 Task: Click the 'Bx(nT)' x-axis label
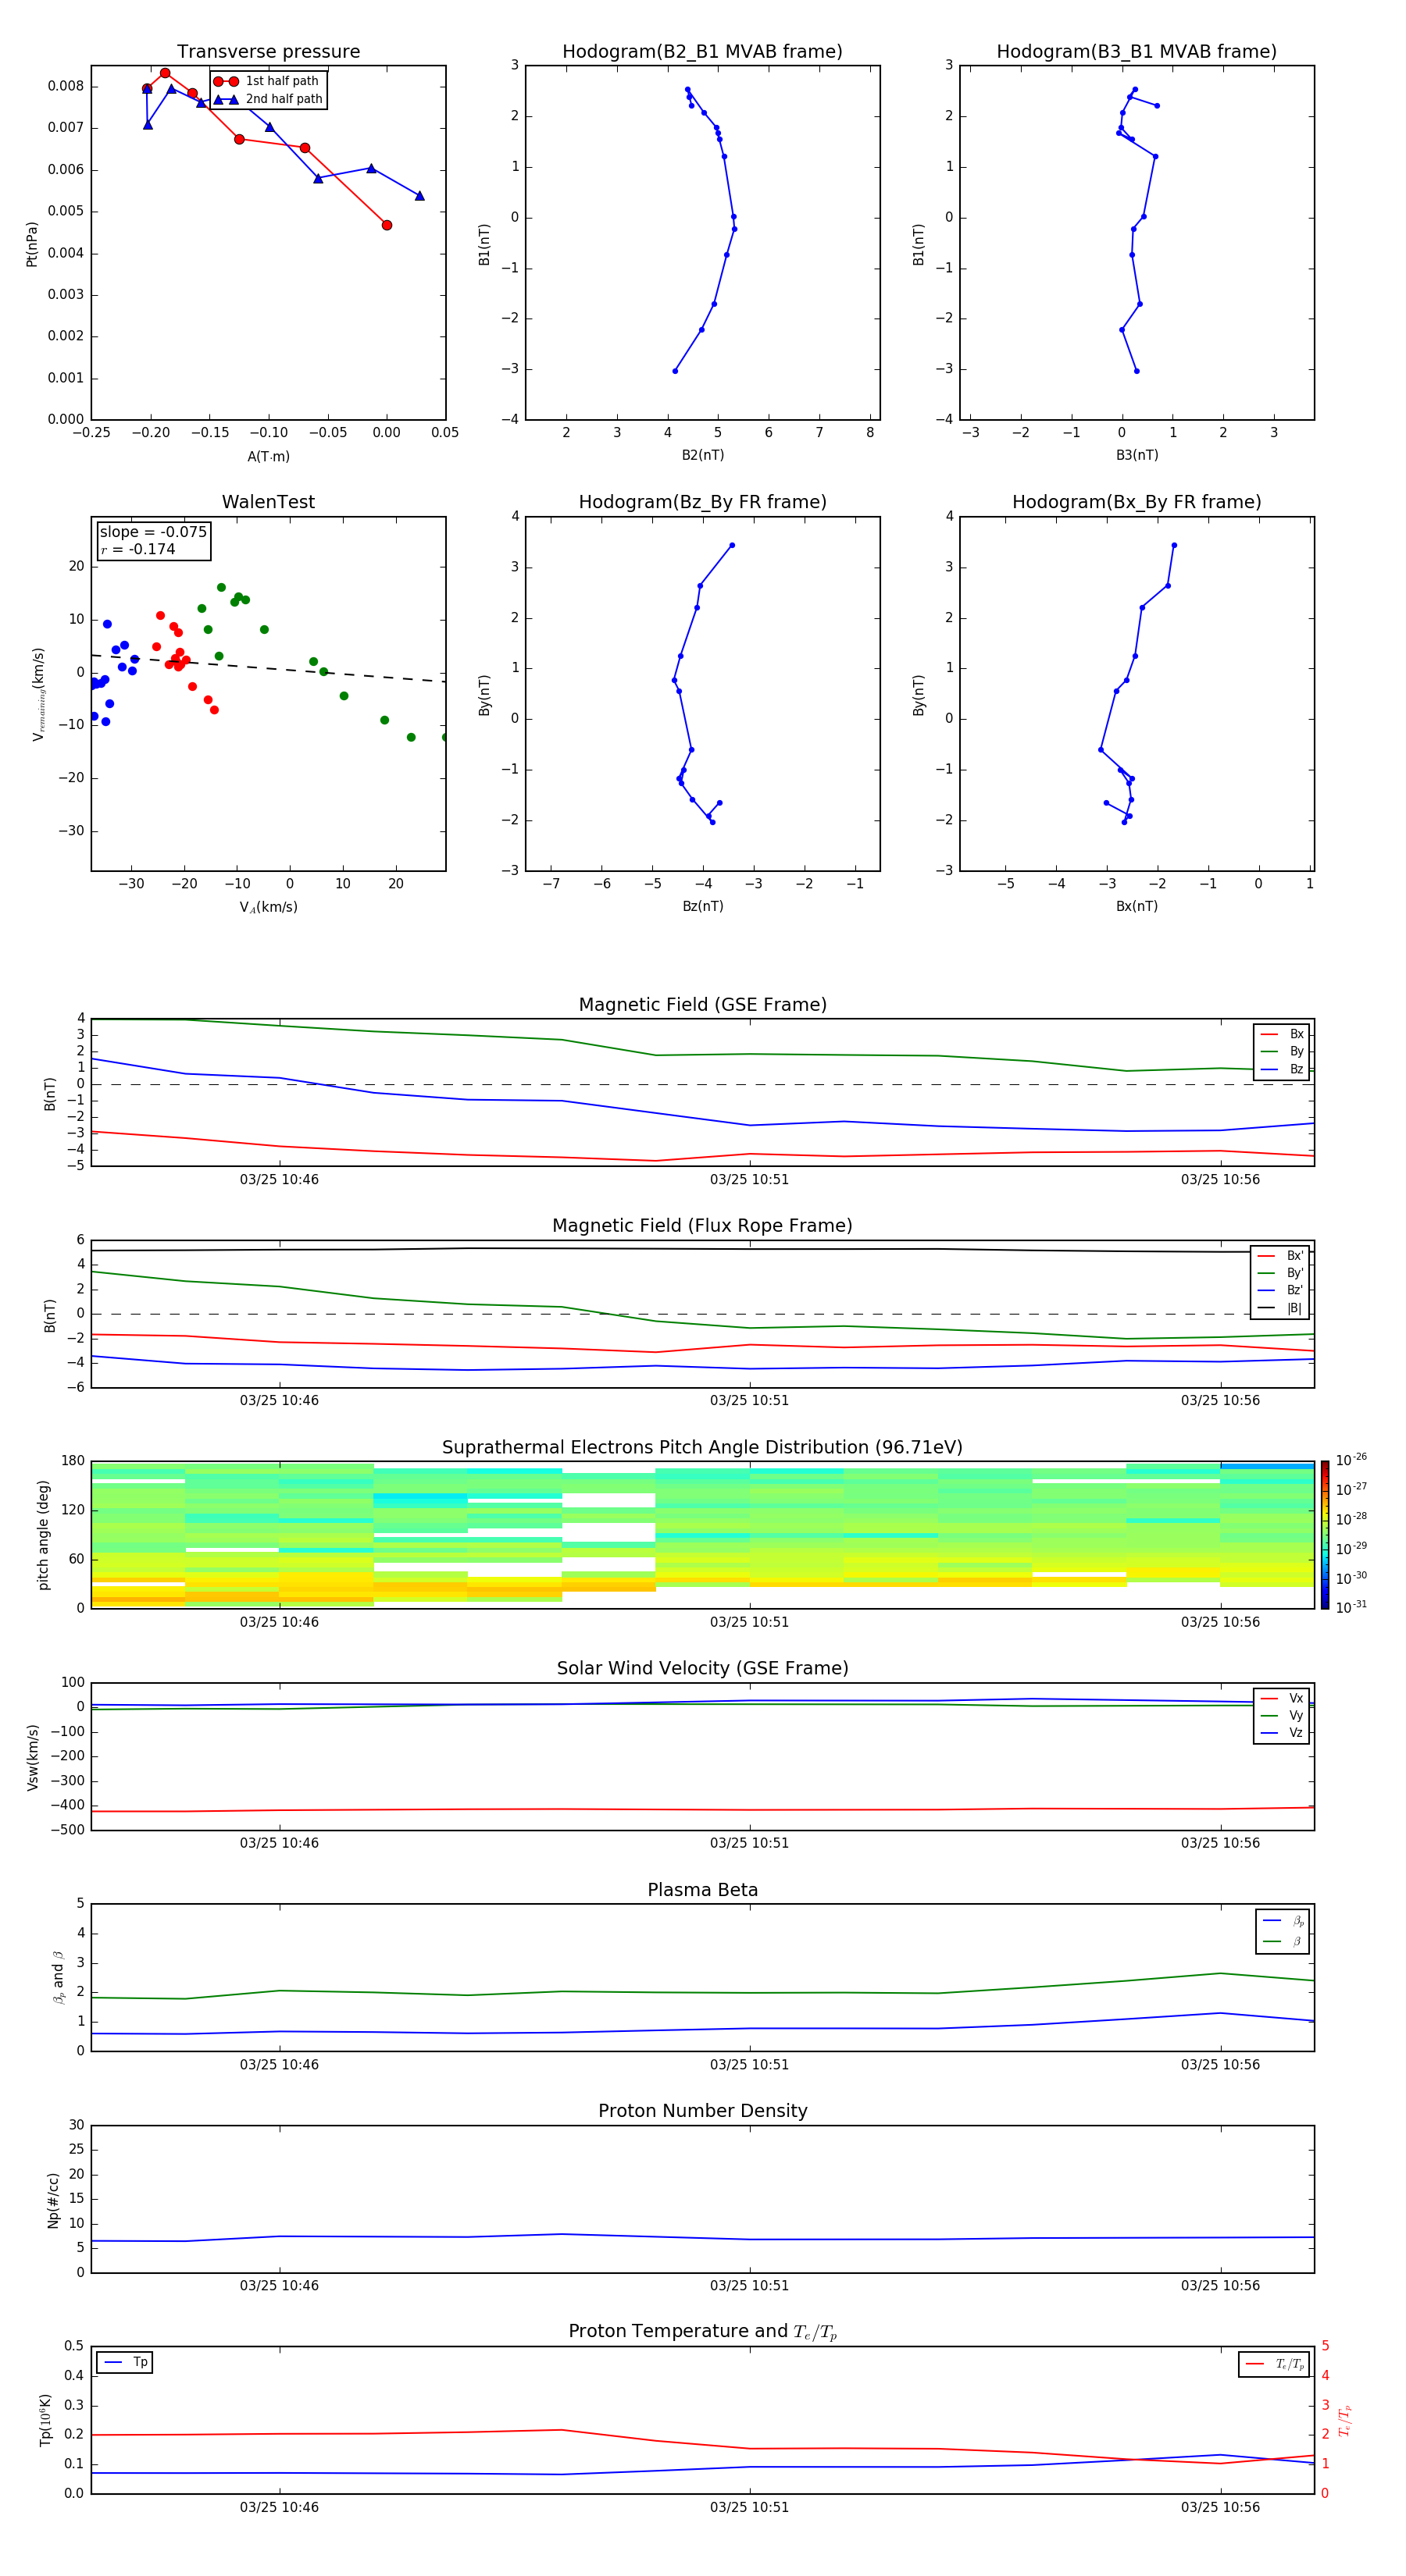(x=1137, y=906)
